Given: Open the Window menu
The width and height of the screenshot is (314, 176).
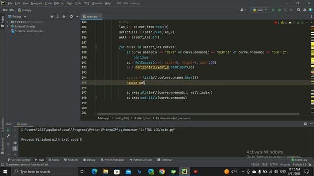Looking at the screenshot, I should click(x=97, y=3).
